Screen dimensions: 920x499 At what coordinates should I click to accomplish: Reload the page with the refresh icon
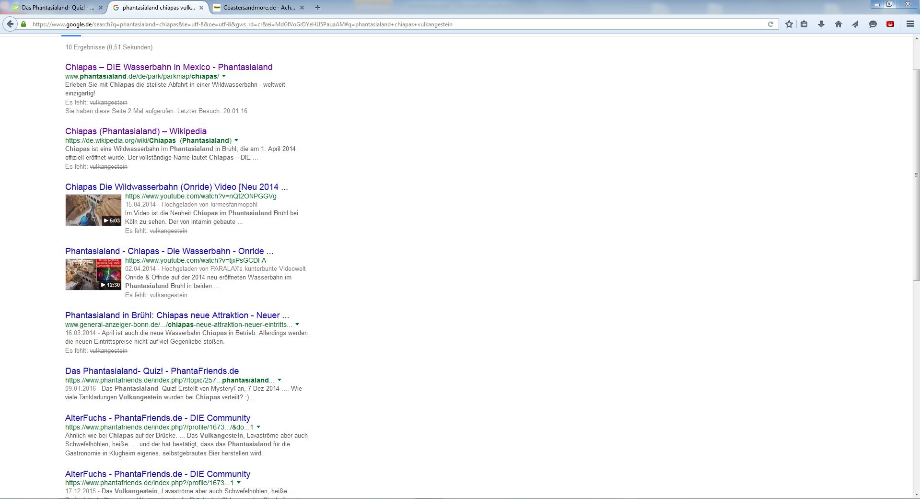[770, 24]
